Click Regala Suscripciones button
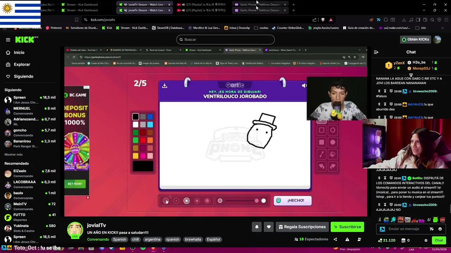The image size is (451, 253). tap(302, 227)
